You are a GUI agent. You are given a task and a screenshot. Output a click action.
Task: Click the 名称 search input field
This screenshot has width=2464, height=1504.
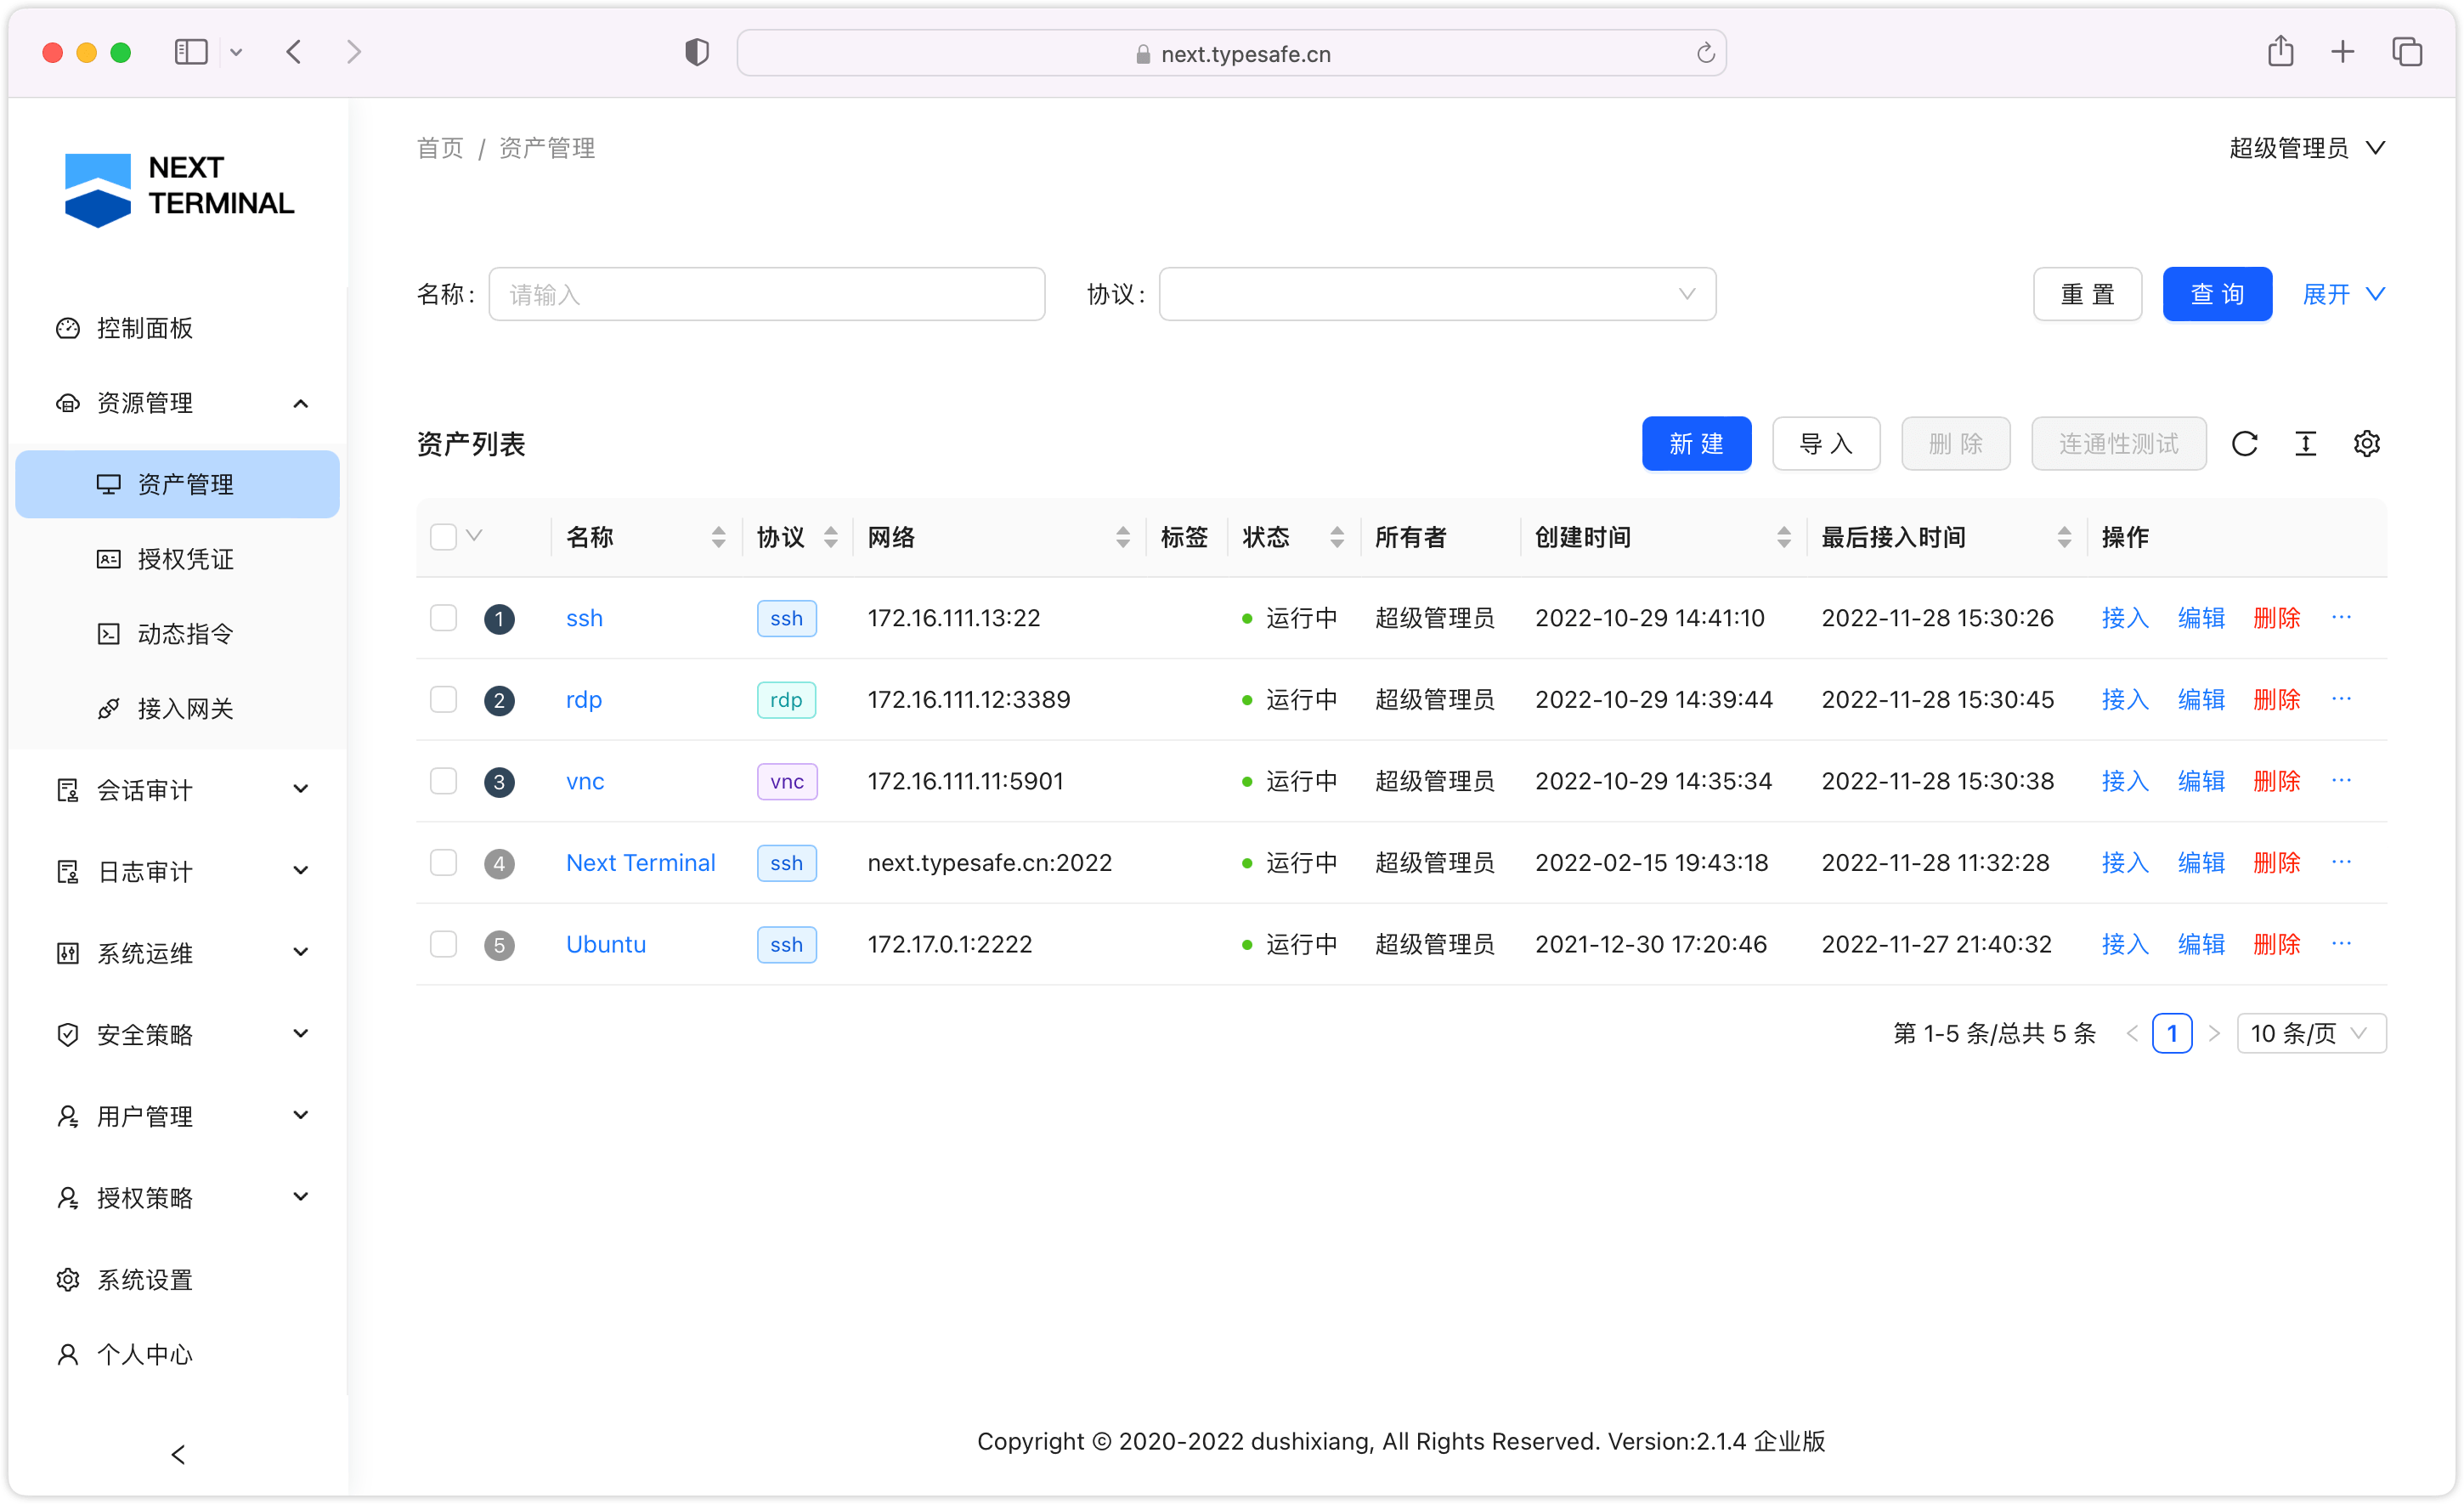(x=767, y=294)
